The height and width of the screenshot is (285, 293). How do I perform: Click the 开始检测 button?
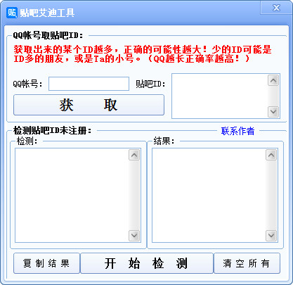(147, 263)
